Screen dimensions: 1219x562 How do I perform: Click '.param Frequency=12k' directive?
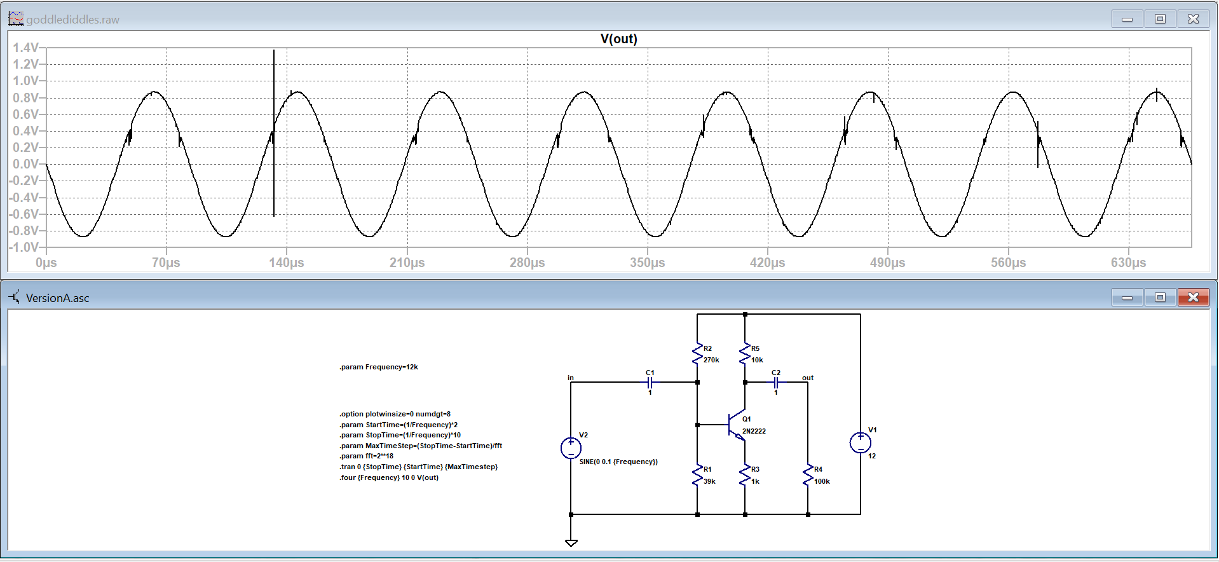(379, 367)
